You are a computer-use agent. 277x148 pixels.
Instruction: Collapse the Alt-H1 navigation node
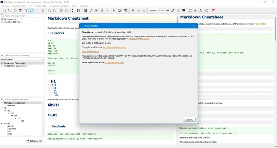(2, 124)
